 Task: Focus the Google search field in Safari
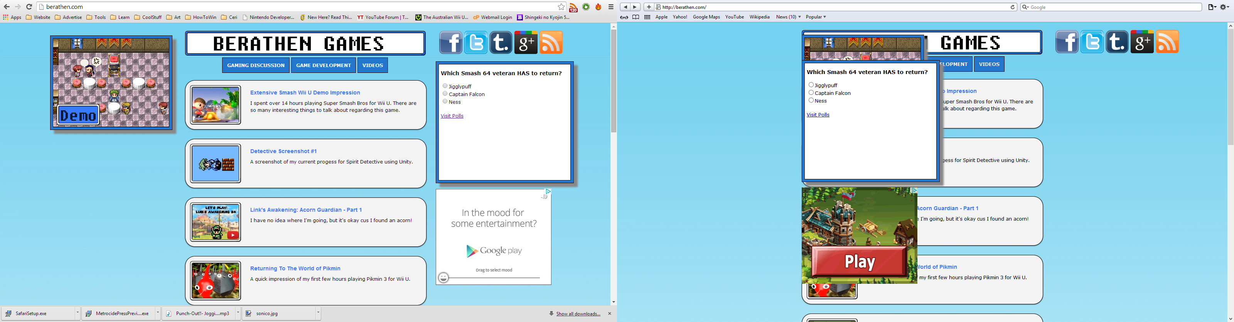click(x=1111, y=7)
